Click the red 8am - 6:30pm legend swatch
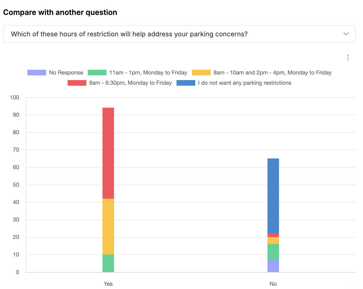363x289 pixels. tap(77, 83)
